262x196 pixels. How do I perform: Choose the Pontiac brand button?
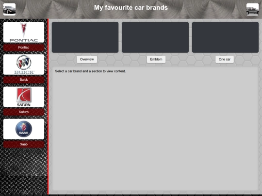[24, 47]
